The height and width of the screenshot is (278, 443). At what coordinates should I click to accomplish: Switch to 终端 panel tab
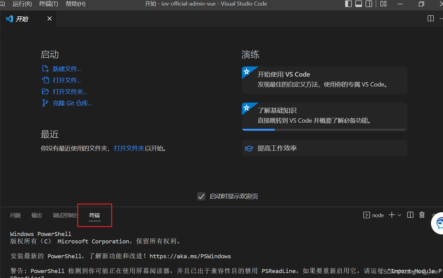pos(95,215)
